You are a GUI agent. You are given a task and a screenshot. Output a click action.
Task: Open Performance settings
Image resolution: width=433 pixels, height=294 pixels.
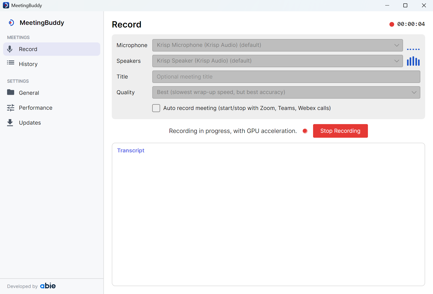[x=52, y=108]
